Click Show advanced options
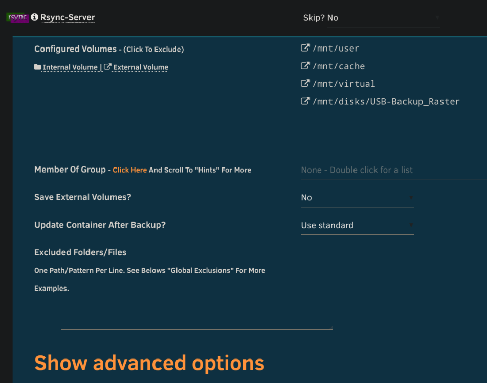 (x=149, y=363)
